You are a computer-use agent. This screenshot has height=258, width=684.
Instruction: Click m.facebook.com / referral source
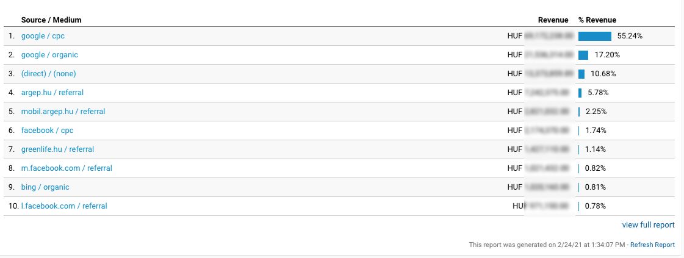(x=67, y=168)
